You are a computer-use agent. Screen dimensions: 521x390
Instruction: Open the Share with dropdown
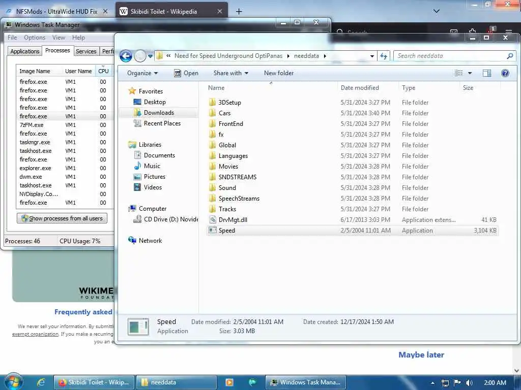tap(230, 73)
